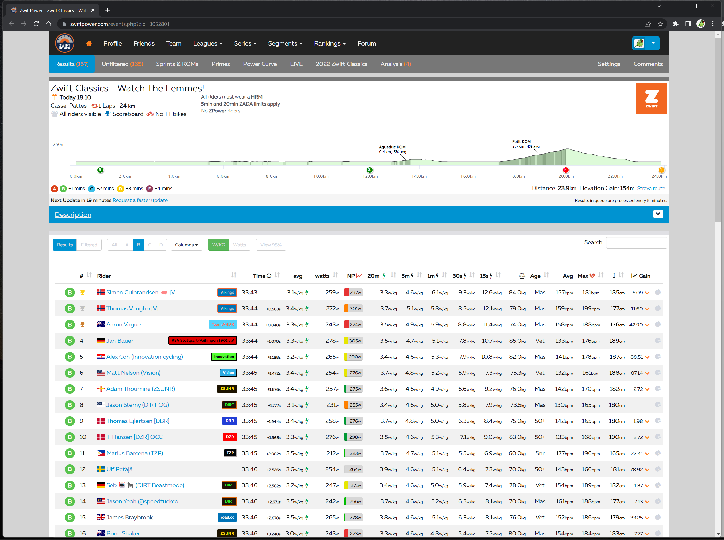Select category C filter button

[x=150, y=245]
